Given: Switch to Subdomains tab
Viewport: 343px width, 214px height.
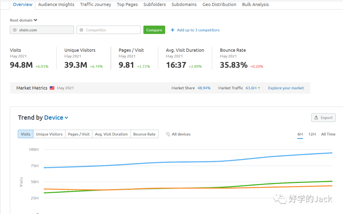Looking at the screenshot, I should click(184, 4).
